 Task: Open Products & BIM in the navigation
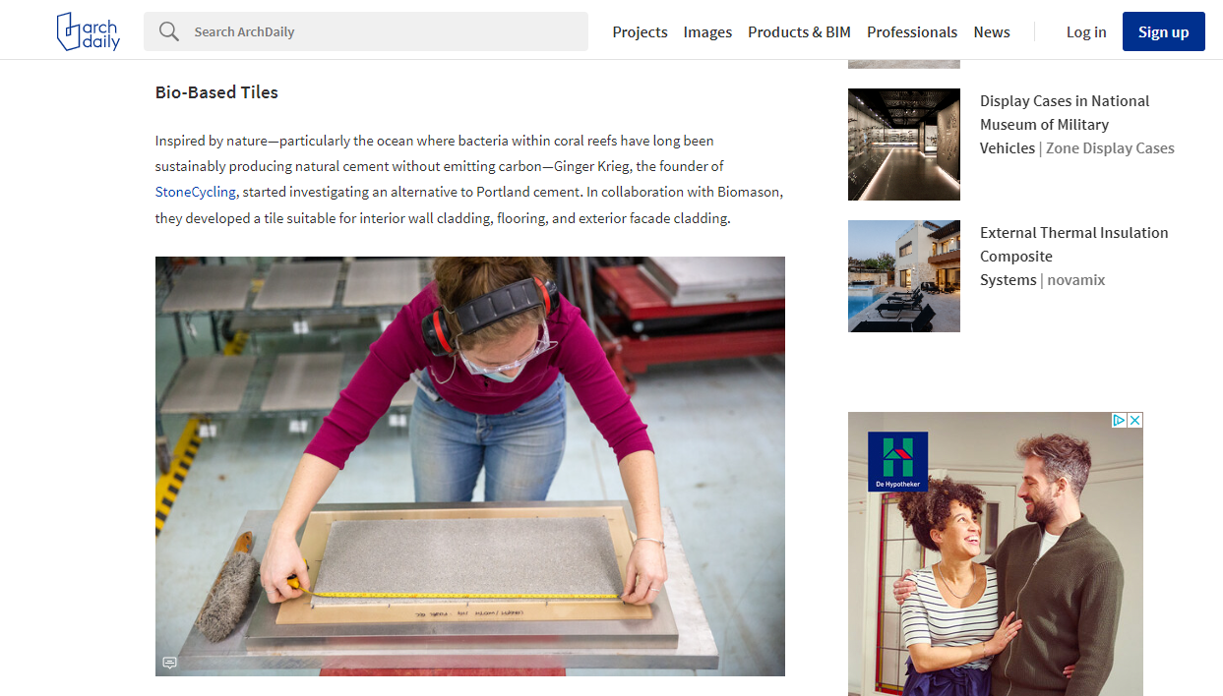799,31
